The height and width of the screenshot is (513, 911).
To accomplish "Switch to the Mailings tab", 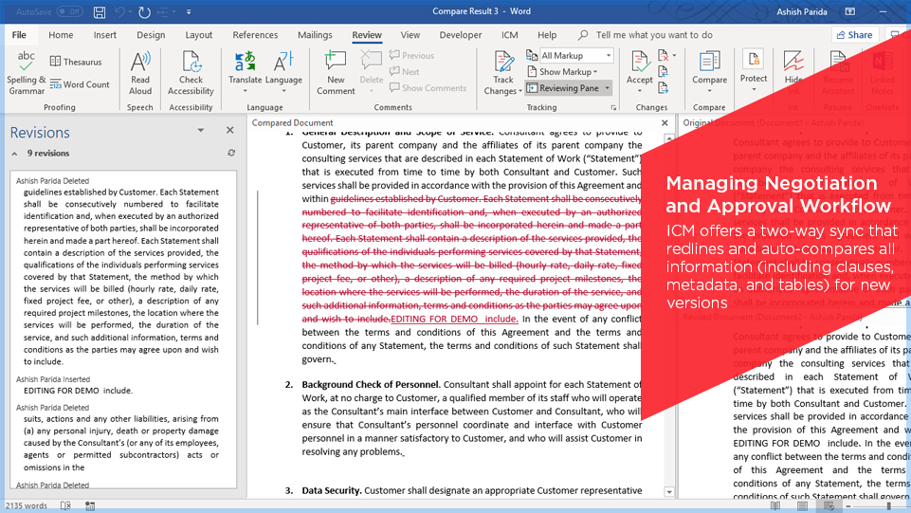I will [315, 35].
